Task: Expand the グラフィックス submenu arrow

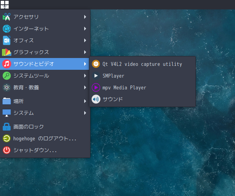Action: (85, 52)
